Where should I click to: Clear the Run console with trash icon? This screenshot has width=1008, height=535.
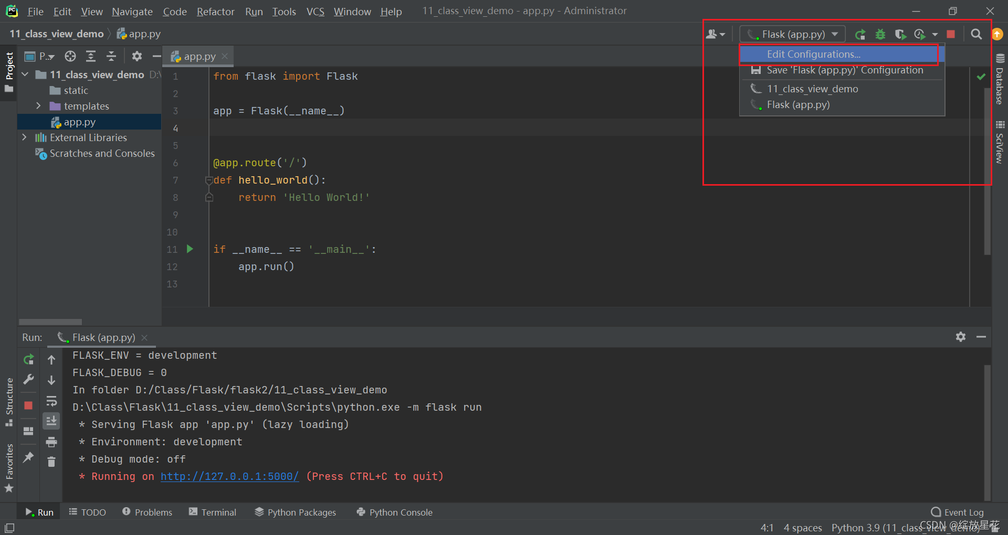[x=51, y=462]
